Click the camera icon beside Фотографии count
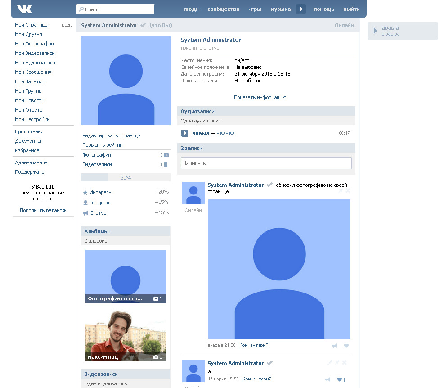The width and height of the screenshot is (444, 388). (166, 155)
